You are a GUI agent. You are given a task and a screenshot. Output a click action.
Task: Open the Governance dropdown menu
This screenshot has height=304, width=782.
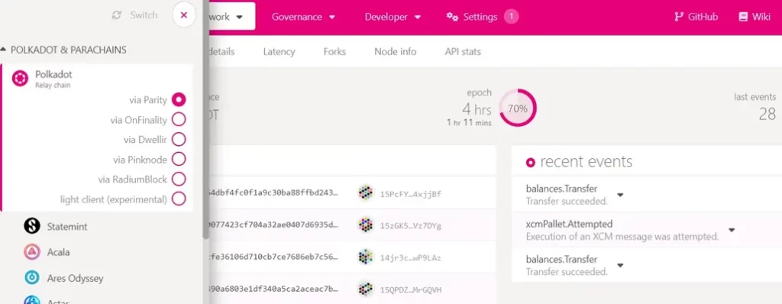pyautogui.click(x=303, y=17)
